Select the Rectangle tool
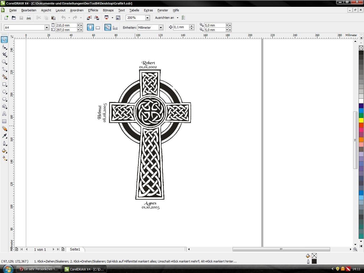This screenshot has width=364, height=273. [x=4, y=84]
